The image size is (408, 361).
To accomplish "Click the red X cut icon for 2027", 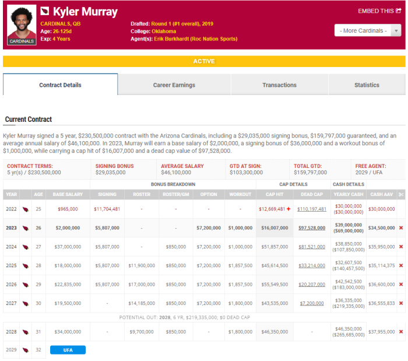I will click(x=401, y=303).
